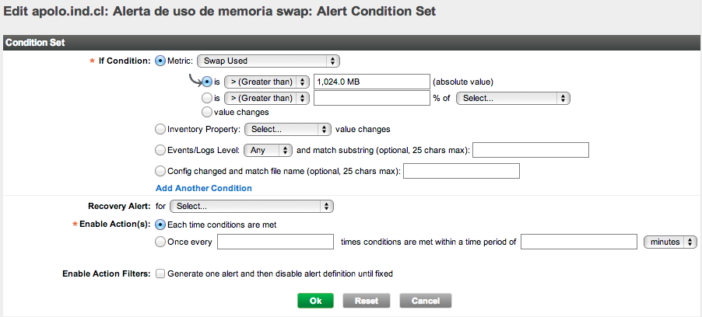Screen dimensions: 702x317
Task: Open the absolute value comparison operator dropdown
Action: pyautogui.click(x=266, y=81)
